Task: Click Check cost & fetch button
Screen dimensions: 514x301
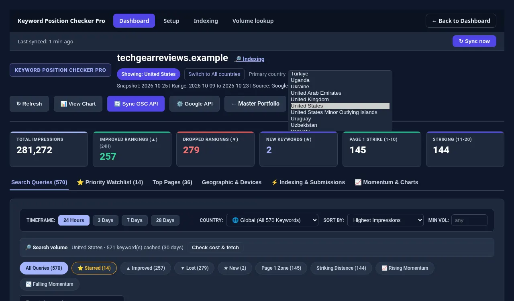Action: click(215, 248)
